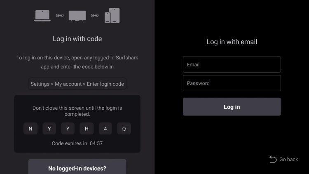Click the first Y code tile
The image size is (309, 174).
coord(49,129)
